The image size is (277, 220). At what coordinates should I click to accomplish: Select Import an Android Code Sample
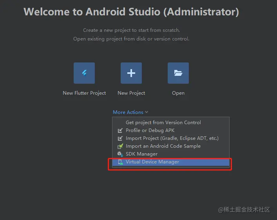pyautogui.click(x=171, y=146)
